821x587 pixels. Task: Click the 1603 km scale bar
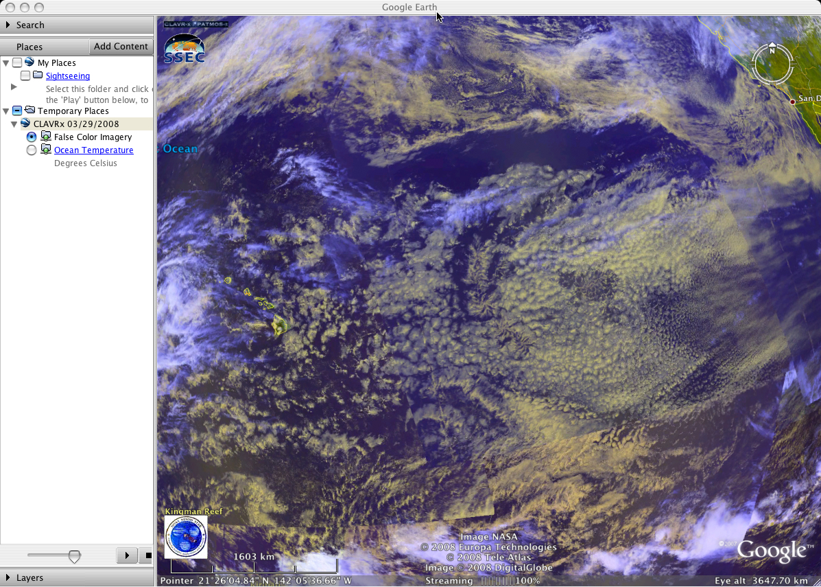click(254, 566)
